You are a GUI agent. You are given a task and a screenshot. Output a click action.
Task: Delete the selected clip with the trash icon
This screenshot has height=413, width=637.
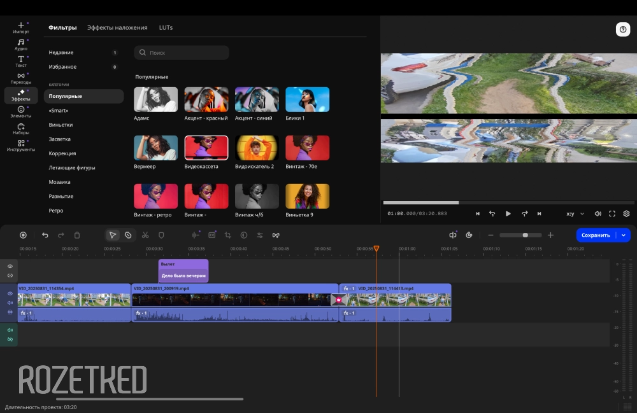coord(77,235)
